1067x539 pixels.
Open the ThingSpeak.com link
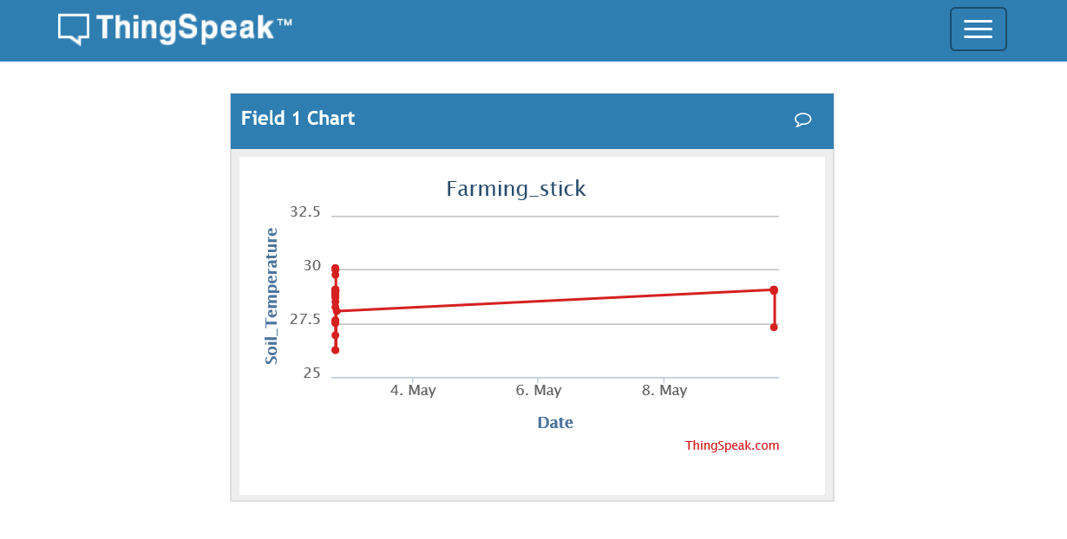pos(732,445)
